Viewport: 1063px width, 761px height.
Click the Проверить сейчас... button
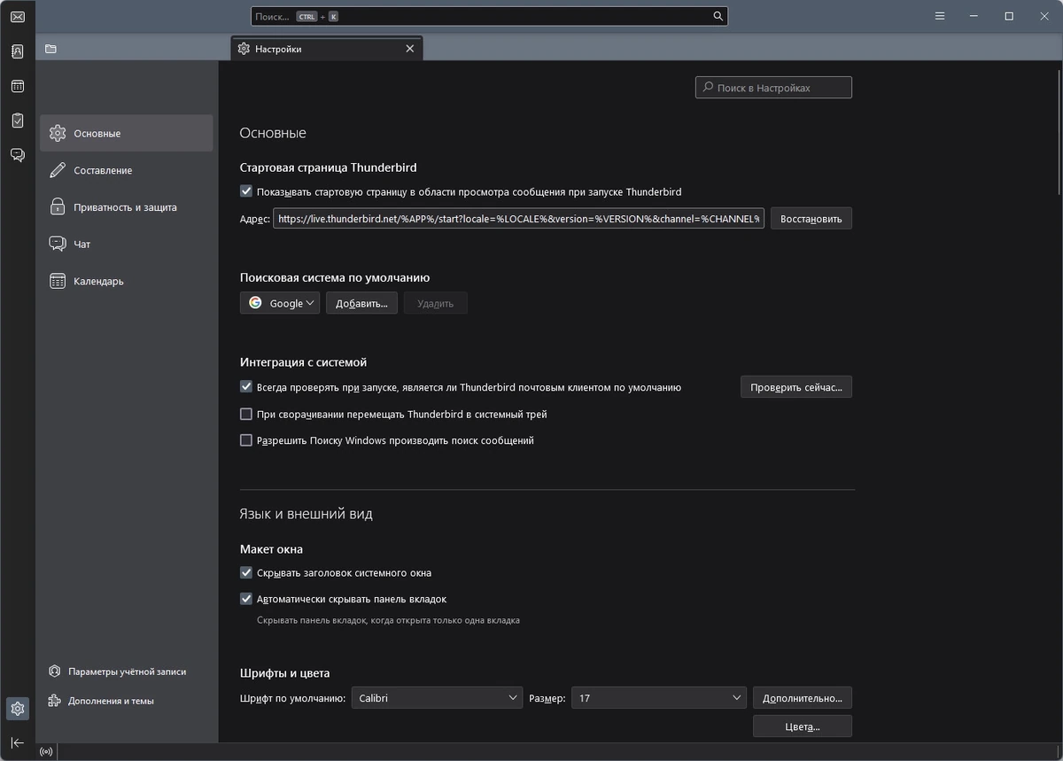pyautogui.click(x=796, y=387)
